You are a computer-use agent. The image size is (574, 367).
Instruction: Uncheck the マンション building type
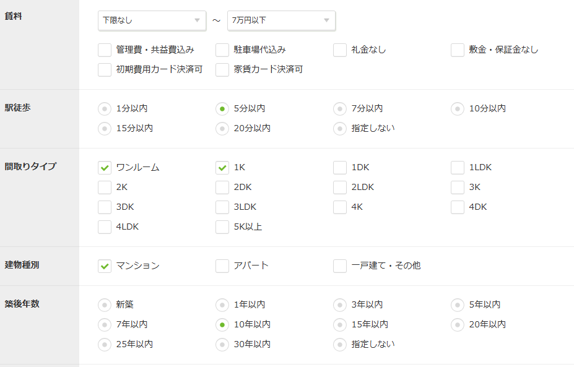105,266
